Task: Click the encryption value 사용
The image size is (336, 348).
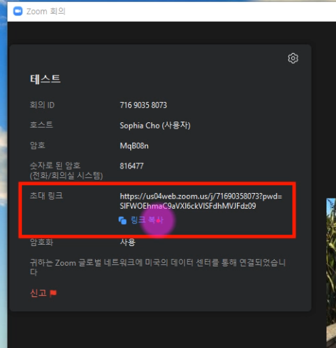Action: 128,243
